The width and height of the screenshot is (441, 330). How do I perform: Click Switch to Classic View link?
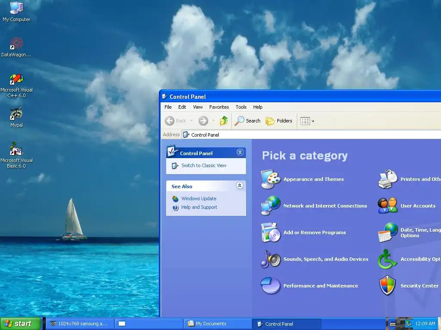(204, 165)
